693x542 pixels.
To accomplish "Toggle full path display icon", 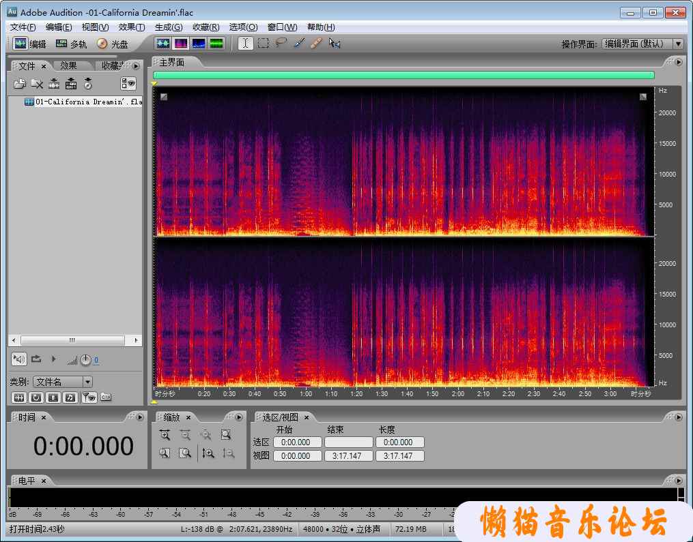I will 106,397.
